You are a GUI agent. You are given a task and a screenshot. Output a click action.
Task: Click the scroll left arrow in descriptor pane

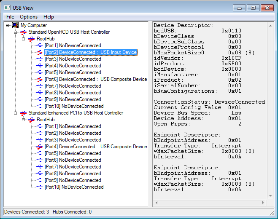coord(157,203)
